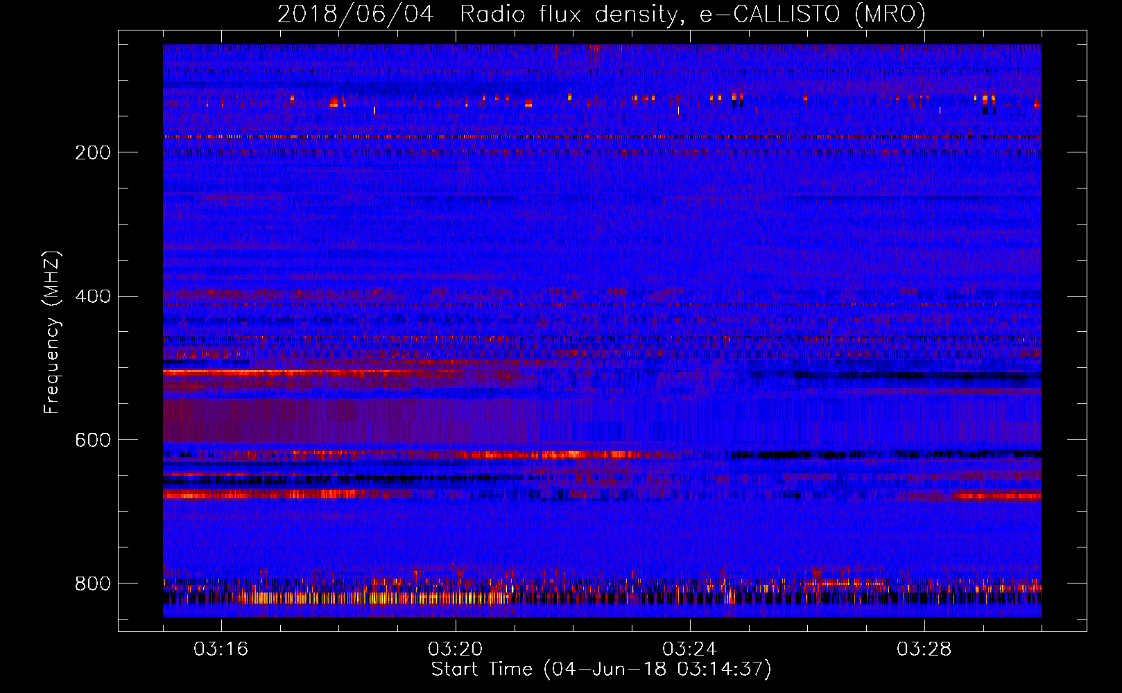Screen dimensions: 1122x693
Task: Click the '03:20' time tick label
Action: point(455,649)
